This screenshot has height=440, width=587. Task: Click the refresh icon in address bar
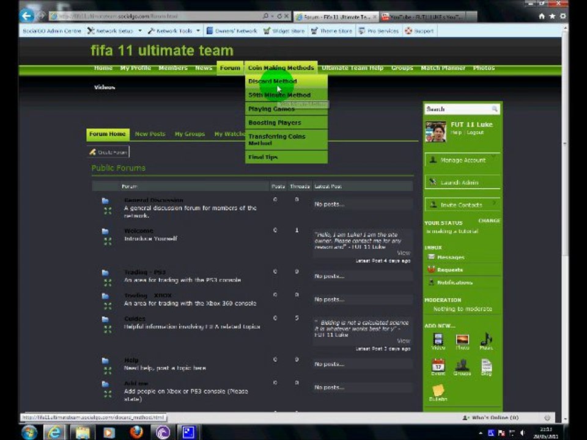tap(279, 16)
